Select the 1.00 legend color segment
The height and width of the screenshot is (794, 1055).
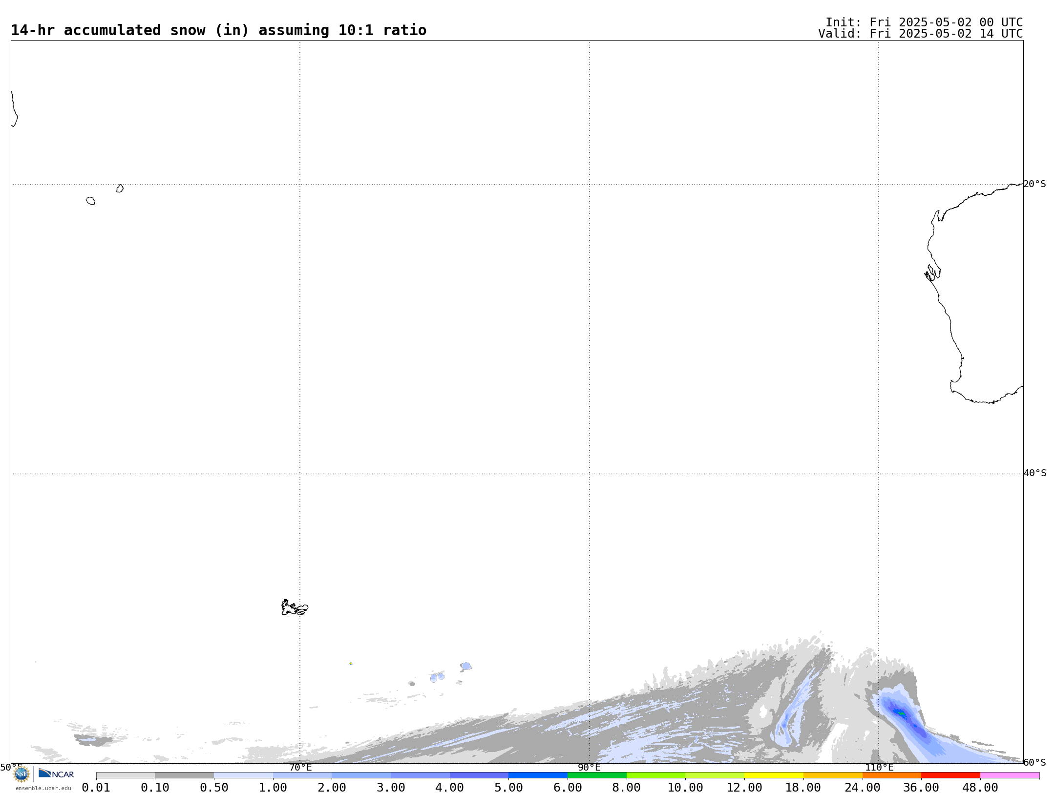pyautogui.click(x=302, y=775)
